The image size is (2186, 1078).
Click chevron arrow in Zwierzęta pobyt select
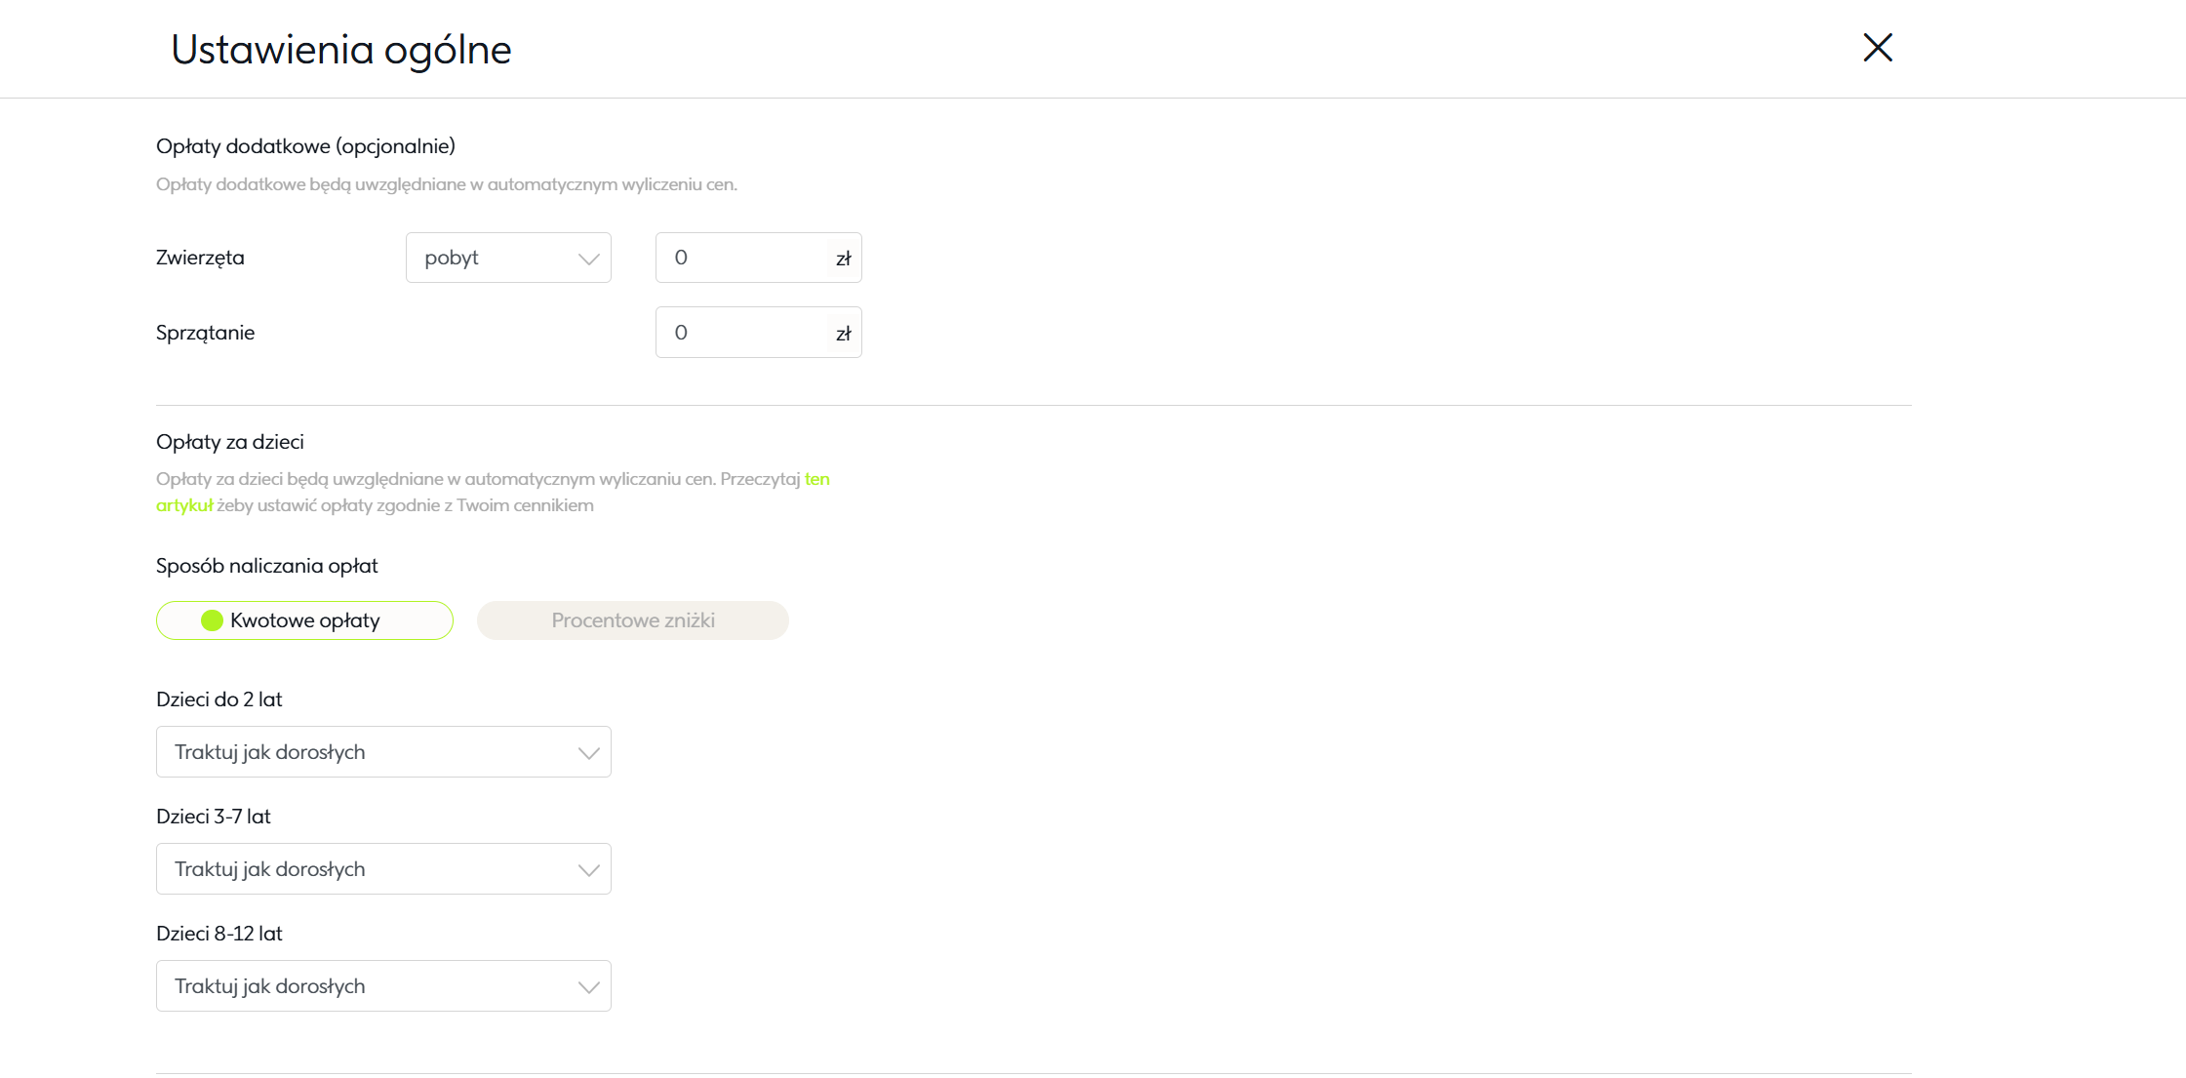pyautogui.click(x=588, y=259)
